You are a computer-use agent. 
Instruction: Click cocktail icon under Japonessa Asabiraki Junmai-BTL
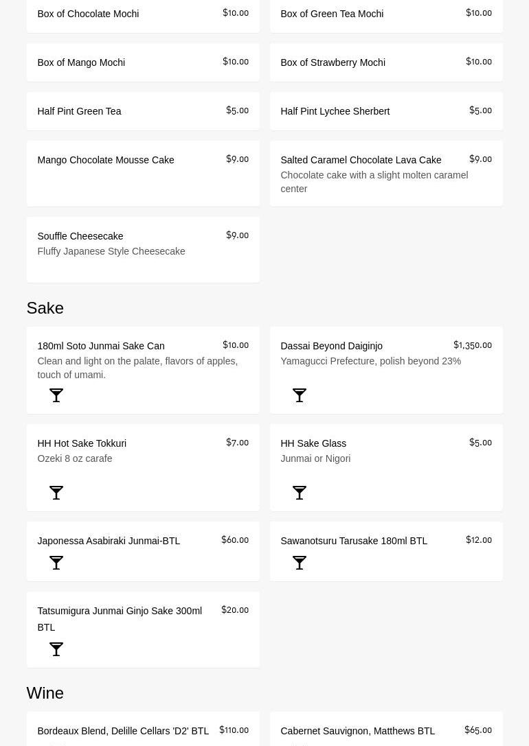point(56,563)
